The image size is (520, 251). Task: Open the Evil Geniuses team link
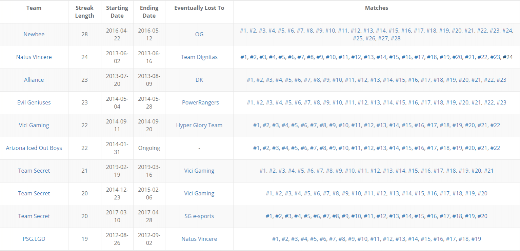[x=34, y=102]
